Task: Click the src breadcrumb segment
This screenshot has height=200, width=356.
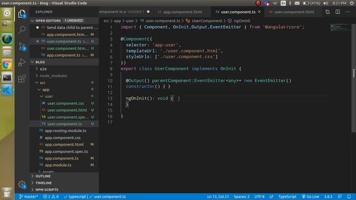Action: coord(106,21)
